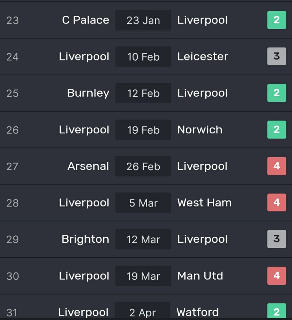The width and height of the screenshot is (292, 320).
Task: Click the green difficulty badge for C Palace fixture
Action: [276, 20]
